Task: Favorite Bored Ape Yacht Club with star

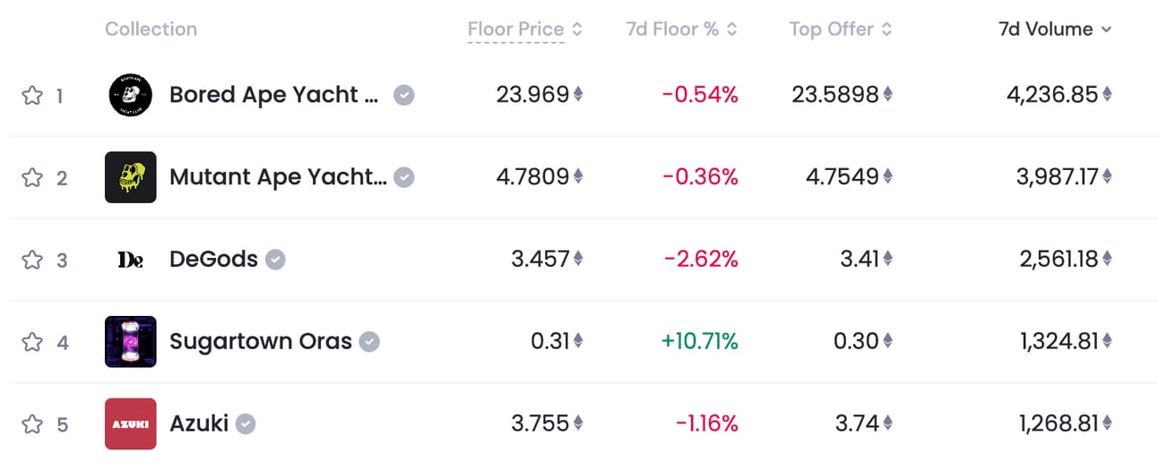Action: click(32, 96)
